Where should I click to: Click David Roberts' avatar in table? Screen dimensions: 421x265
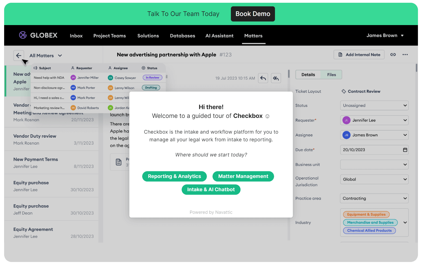point(73,108)
